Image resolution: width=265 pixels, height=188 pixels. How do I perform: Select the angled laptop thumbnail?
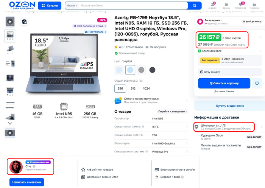[x=10, y=49]
